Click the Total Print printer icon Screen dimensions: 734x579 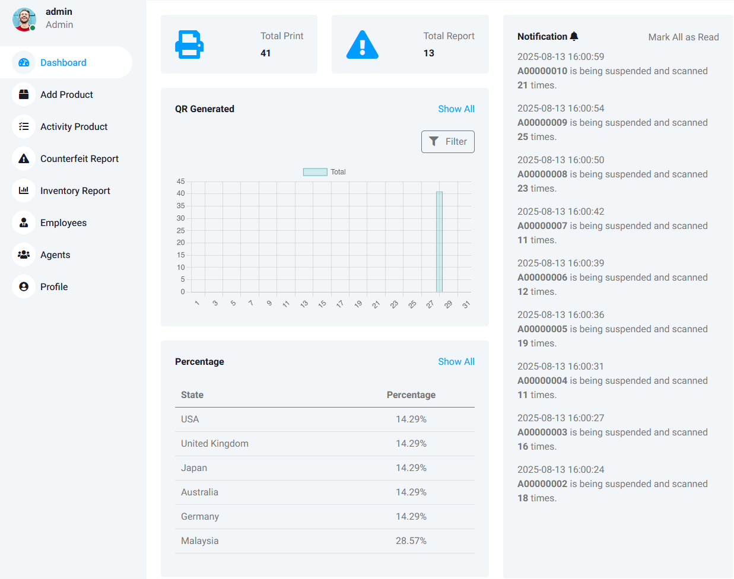pos(189,44)
